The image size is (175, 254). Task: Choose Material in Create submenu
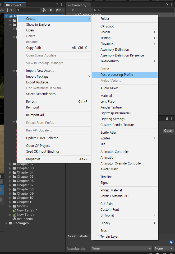tap(125, 96)
